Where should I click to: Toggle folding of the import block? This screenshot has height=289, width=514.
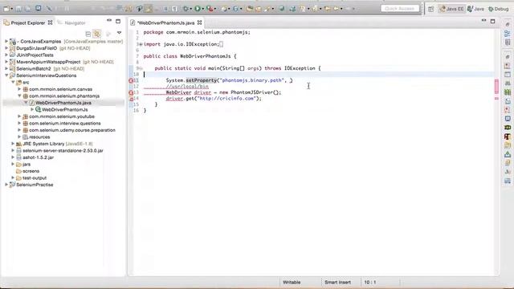(x=141, y=44)
